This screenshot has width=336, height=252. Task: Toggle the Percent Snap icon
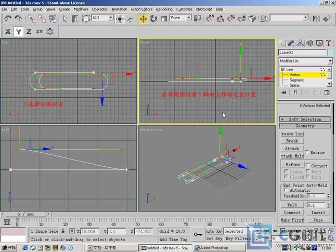pos(231,19)
